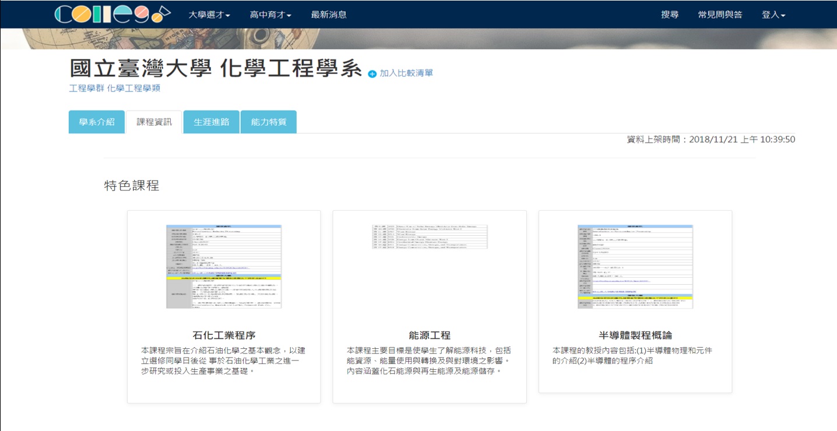Click the 能源工程 course title

[430, 335]
